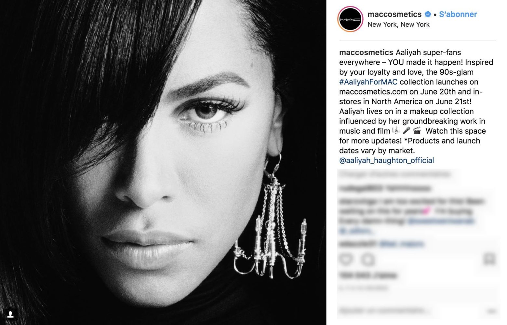Open the blurred mention in the second comment

pos(440,221)
